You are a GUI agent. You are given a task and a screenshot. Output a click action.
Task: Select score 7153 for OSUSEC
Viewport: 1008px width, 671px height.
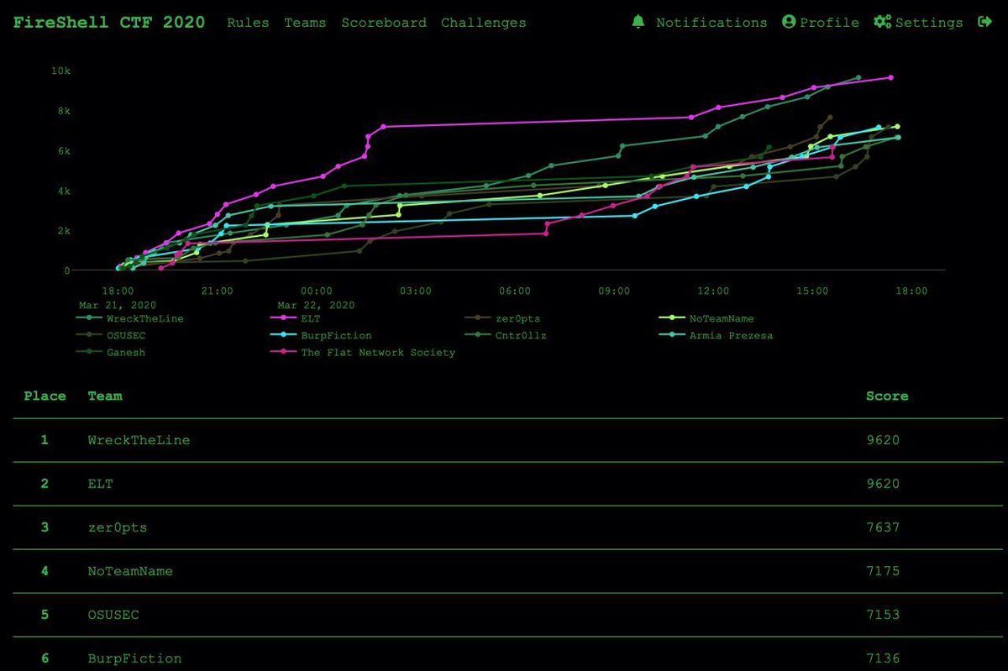(883, 615)
